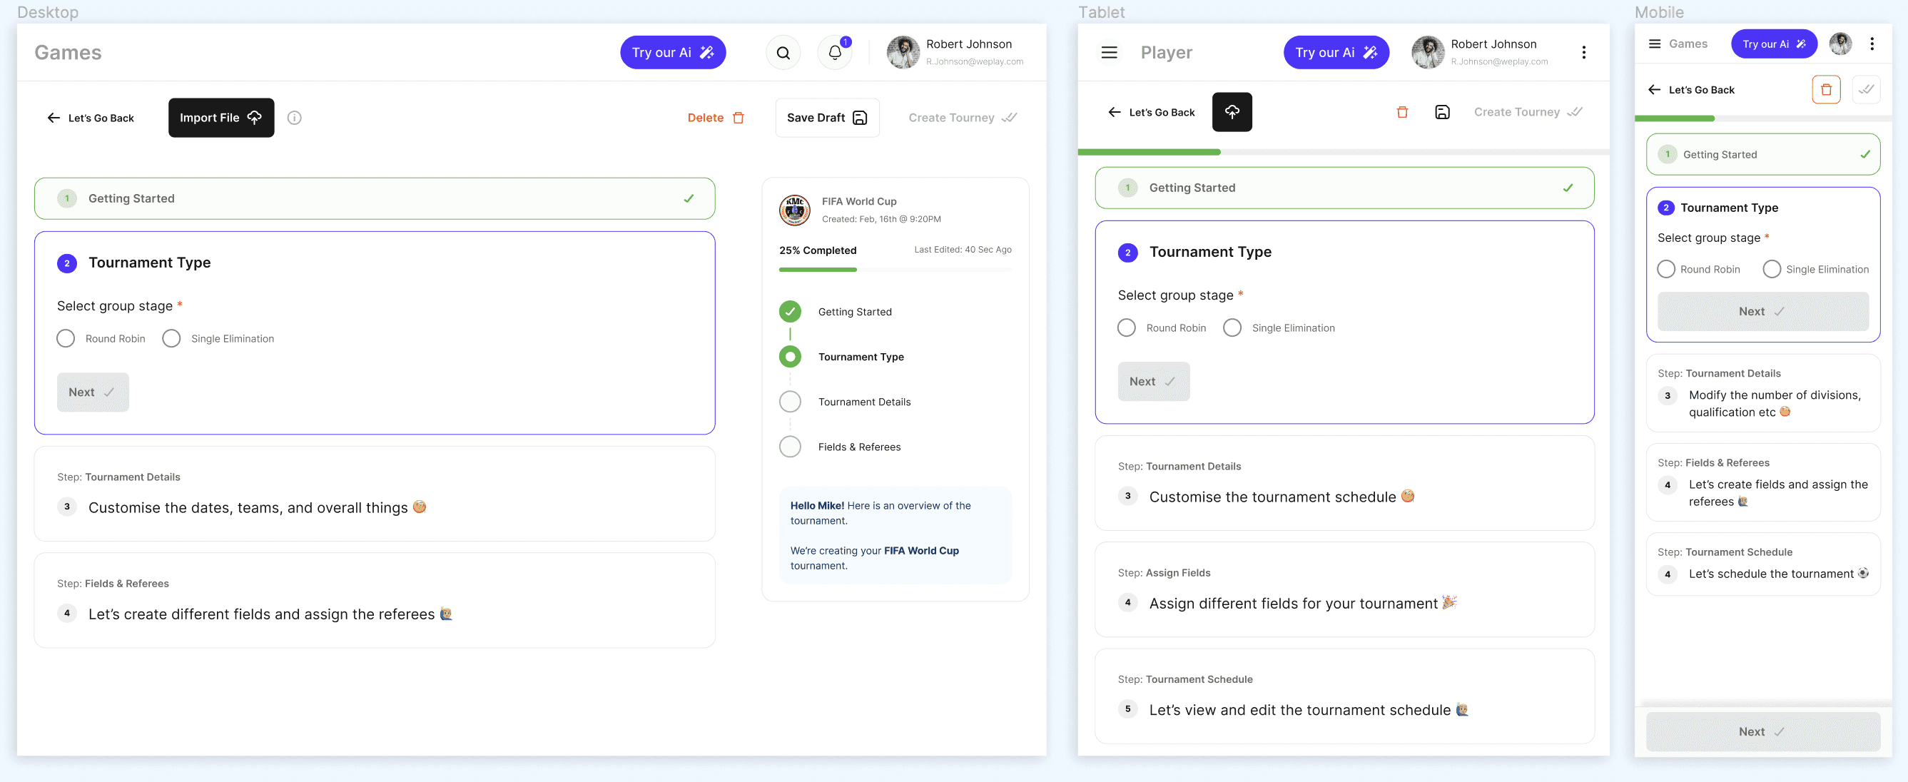
Task: Click the mobile orange trash icon button
Action: (1826, 90)
